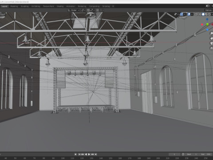Viewport: 213px width, 160px height.
Task: Click frame 150 on the timeline ruler
Action: tap(110, 158)
